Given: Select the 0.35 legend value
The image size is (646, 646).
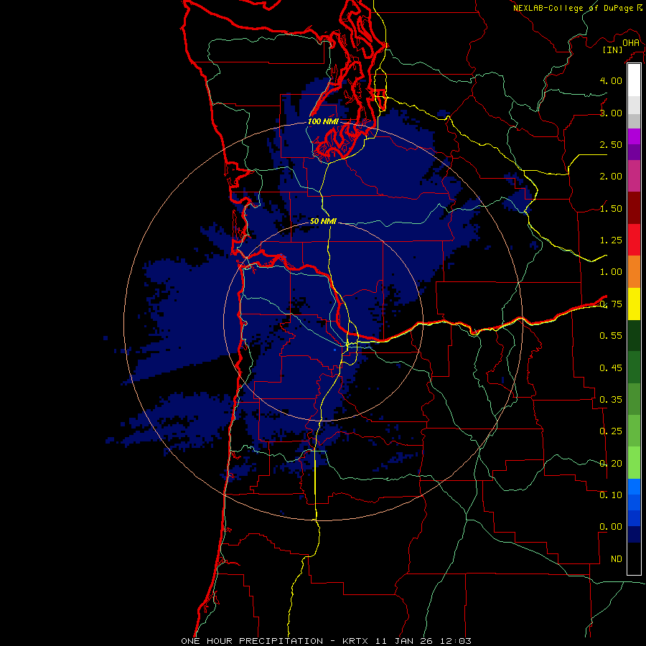Looking at the screenshot, I should tap(611, 400).
